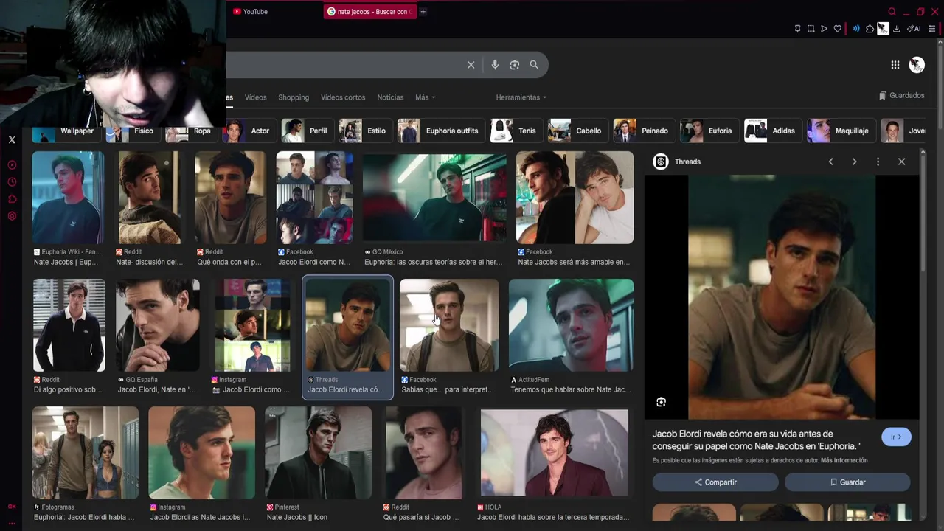Viewport: 944px width, 531px height.
Task: Search inside the image with the Lens icon
Action: tap(661, 402)
